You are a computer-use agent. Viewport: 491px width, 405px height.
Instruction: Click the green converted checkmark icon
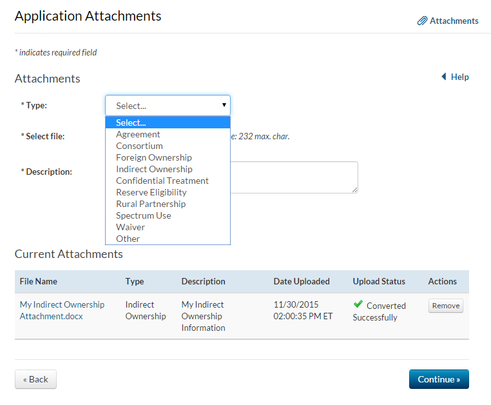coord(358,304)
